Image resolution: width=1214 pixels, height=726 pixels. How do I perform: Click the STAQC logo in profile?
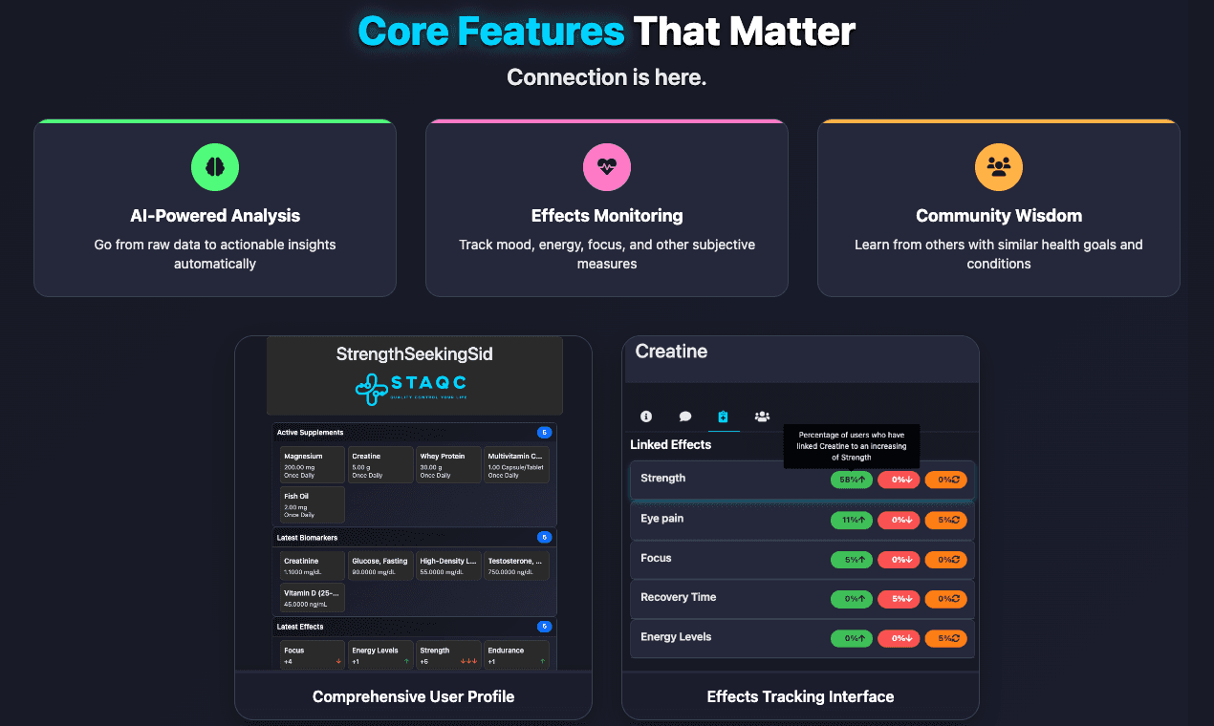tap(414, 387)
